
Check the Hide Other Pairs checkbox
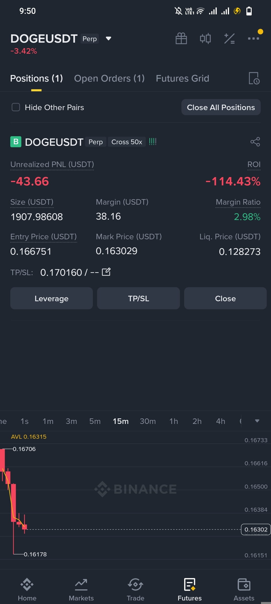tap(16, 107)
